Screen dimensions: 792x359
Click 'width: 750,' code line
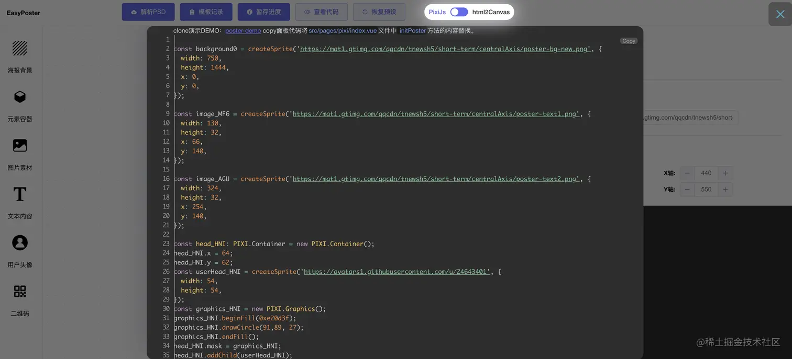tap(201, 58)
